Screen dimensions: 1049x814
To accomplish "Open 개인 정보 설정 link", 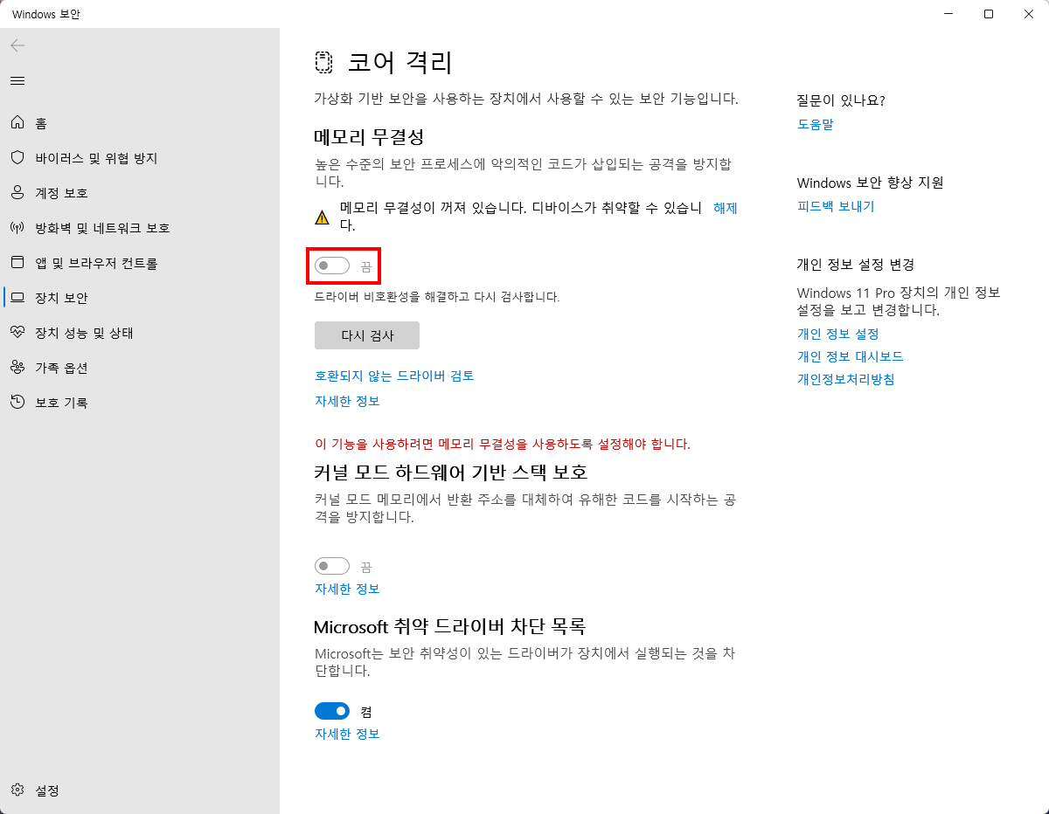I will click(x=838, y=334).
